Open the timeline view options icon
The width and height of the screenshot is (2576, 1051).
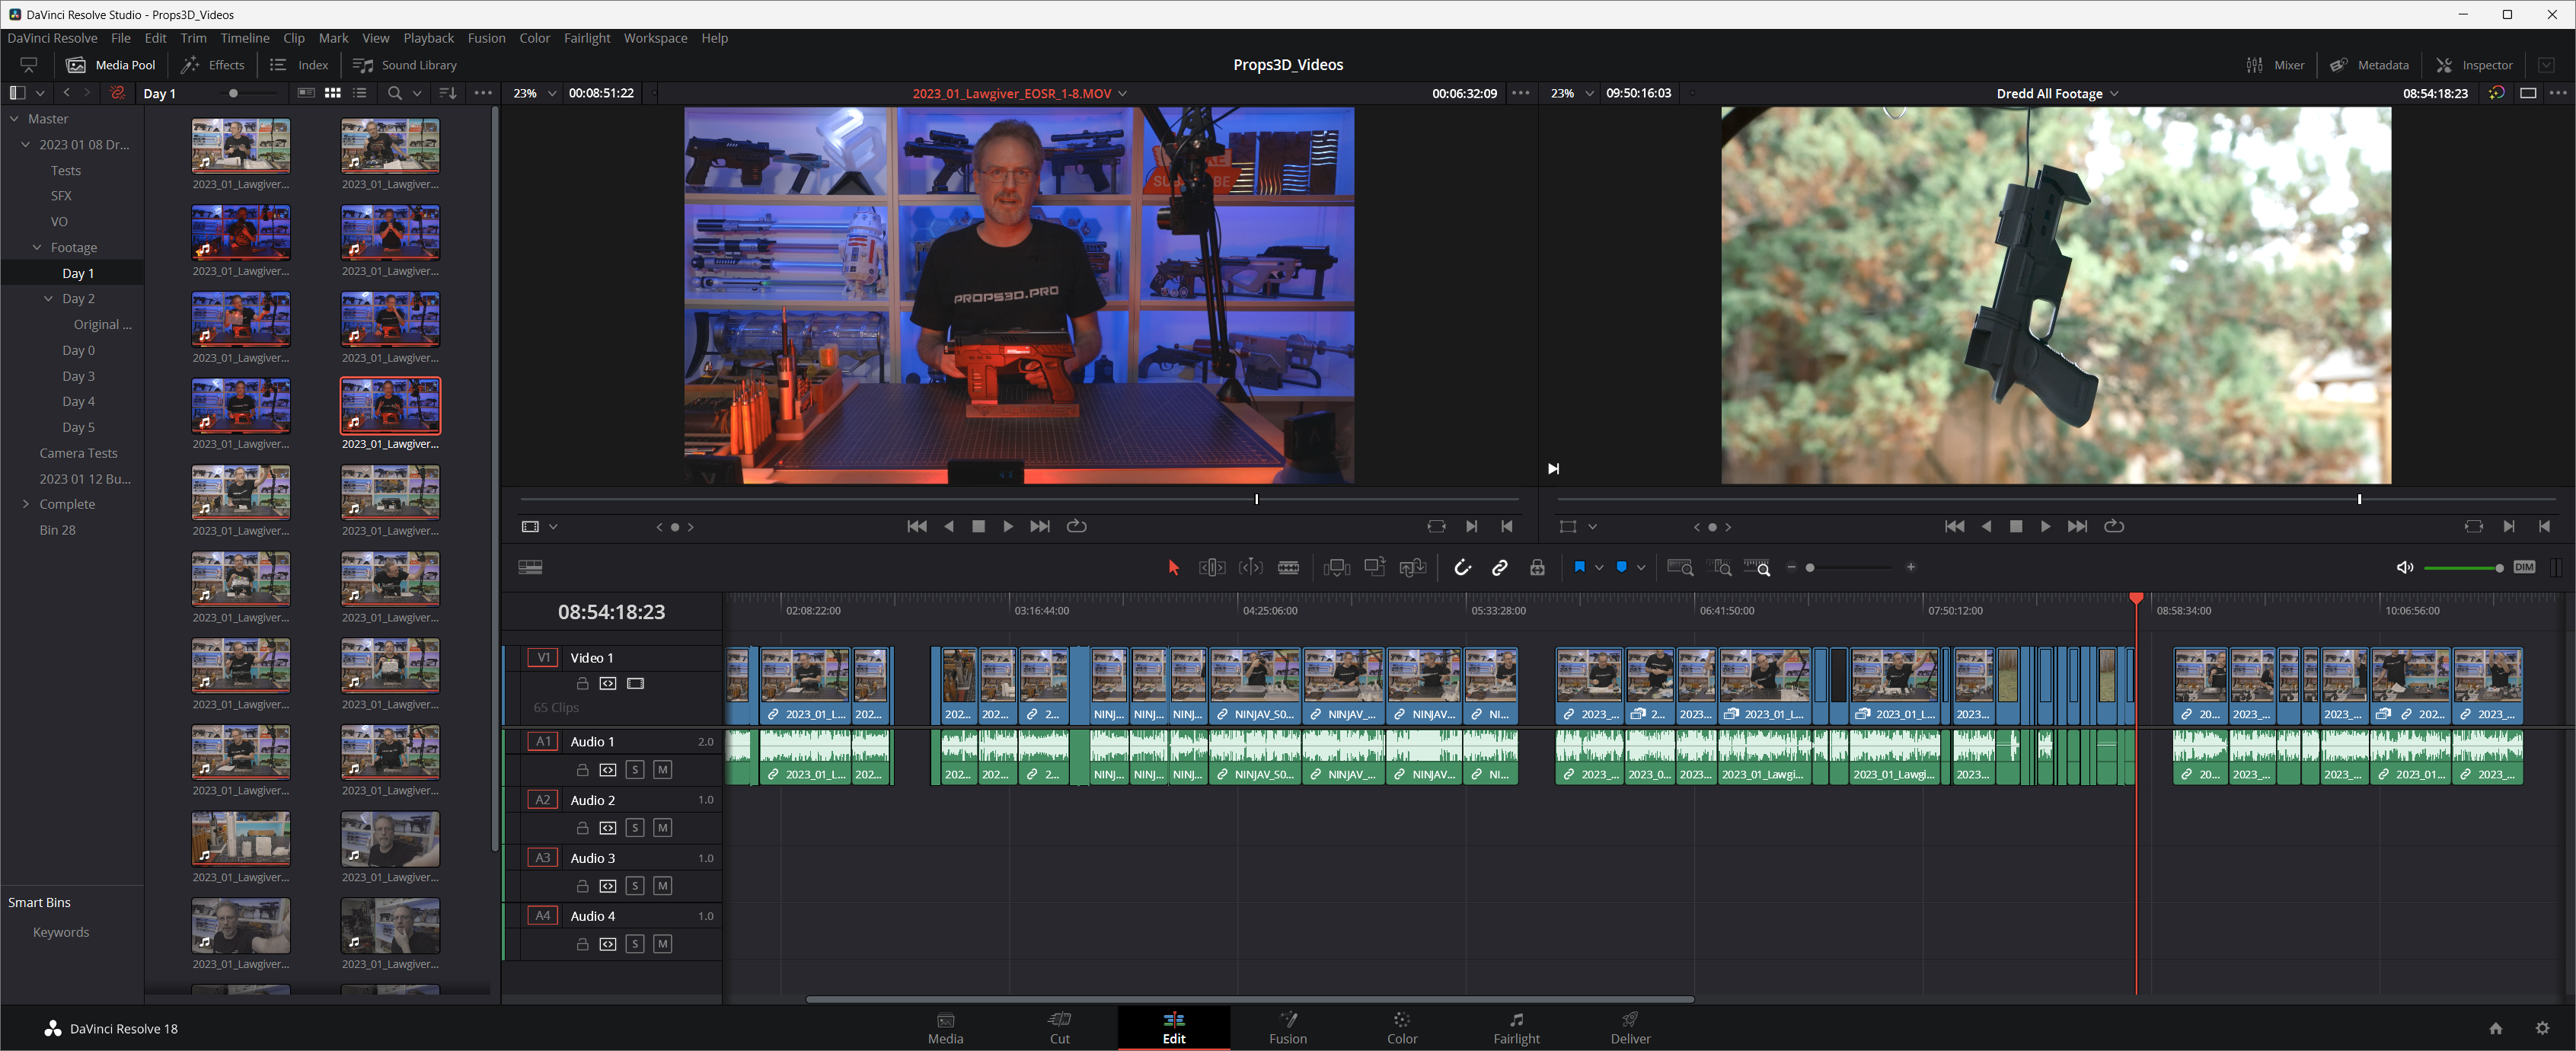(530, 568)
